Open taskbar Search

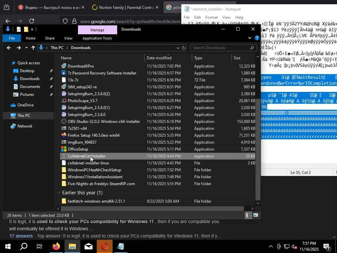(24, 246)
